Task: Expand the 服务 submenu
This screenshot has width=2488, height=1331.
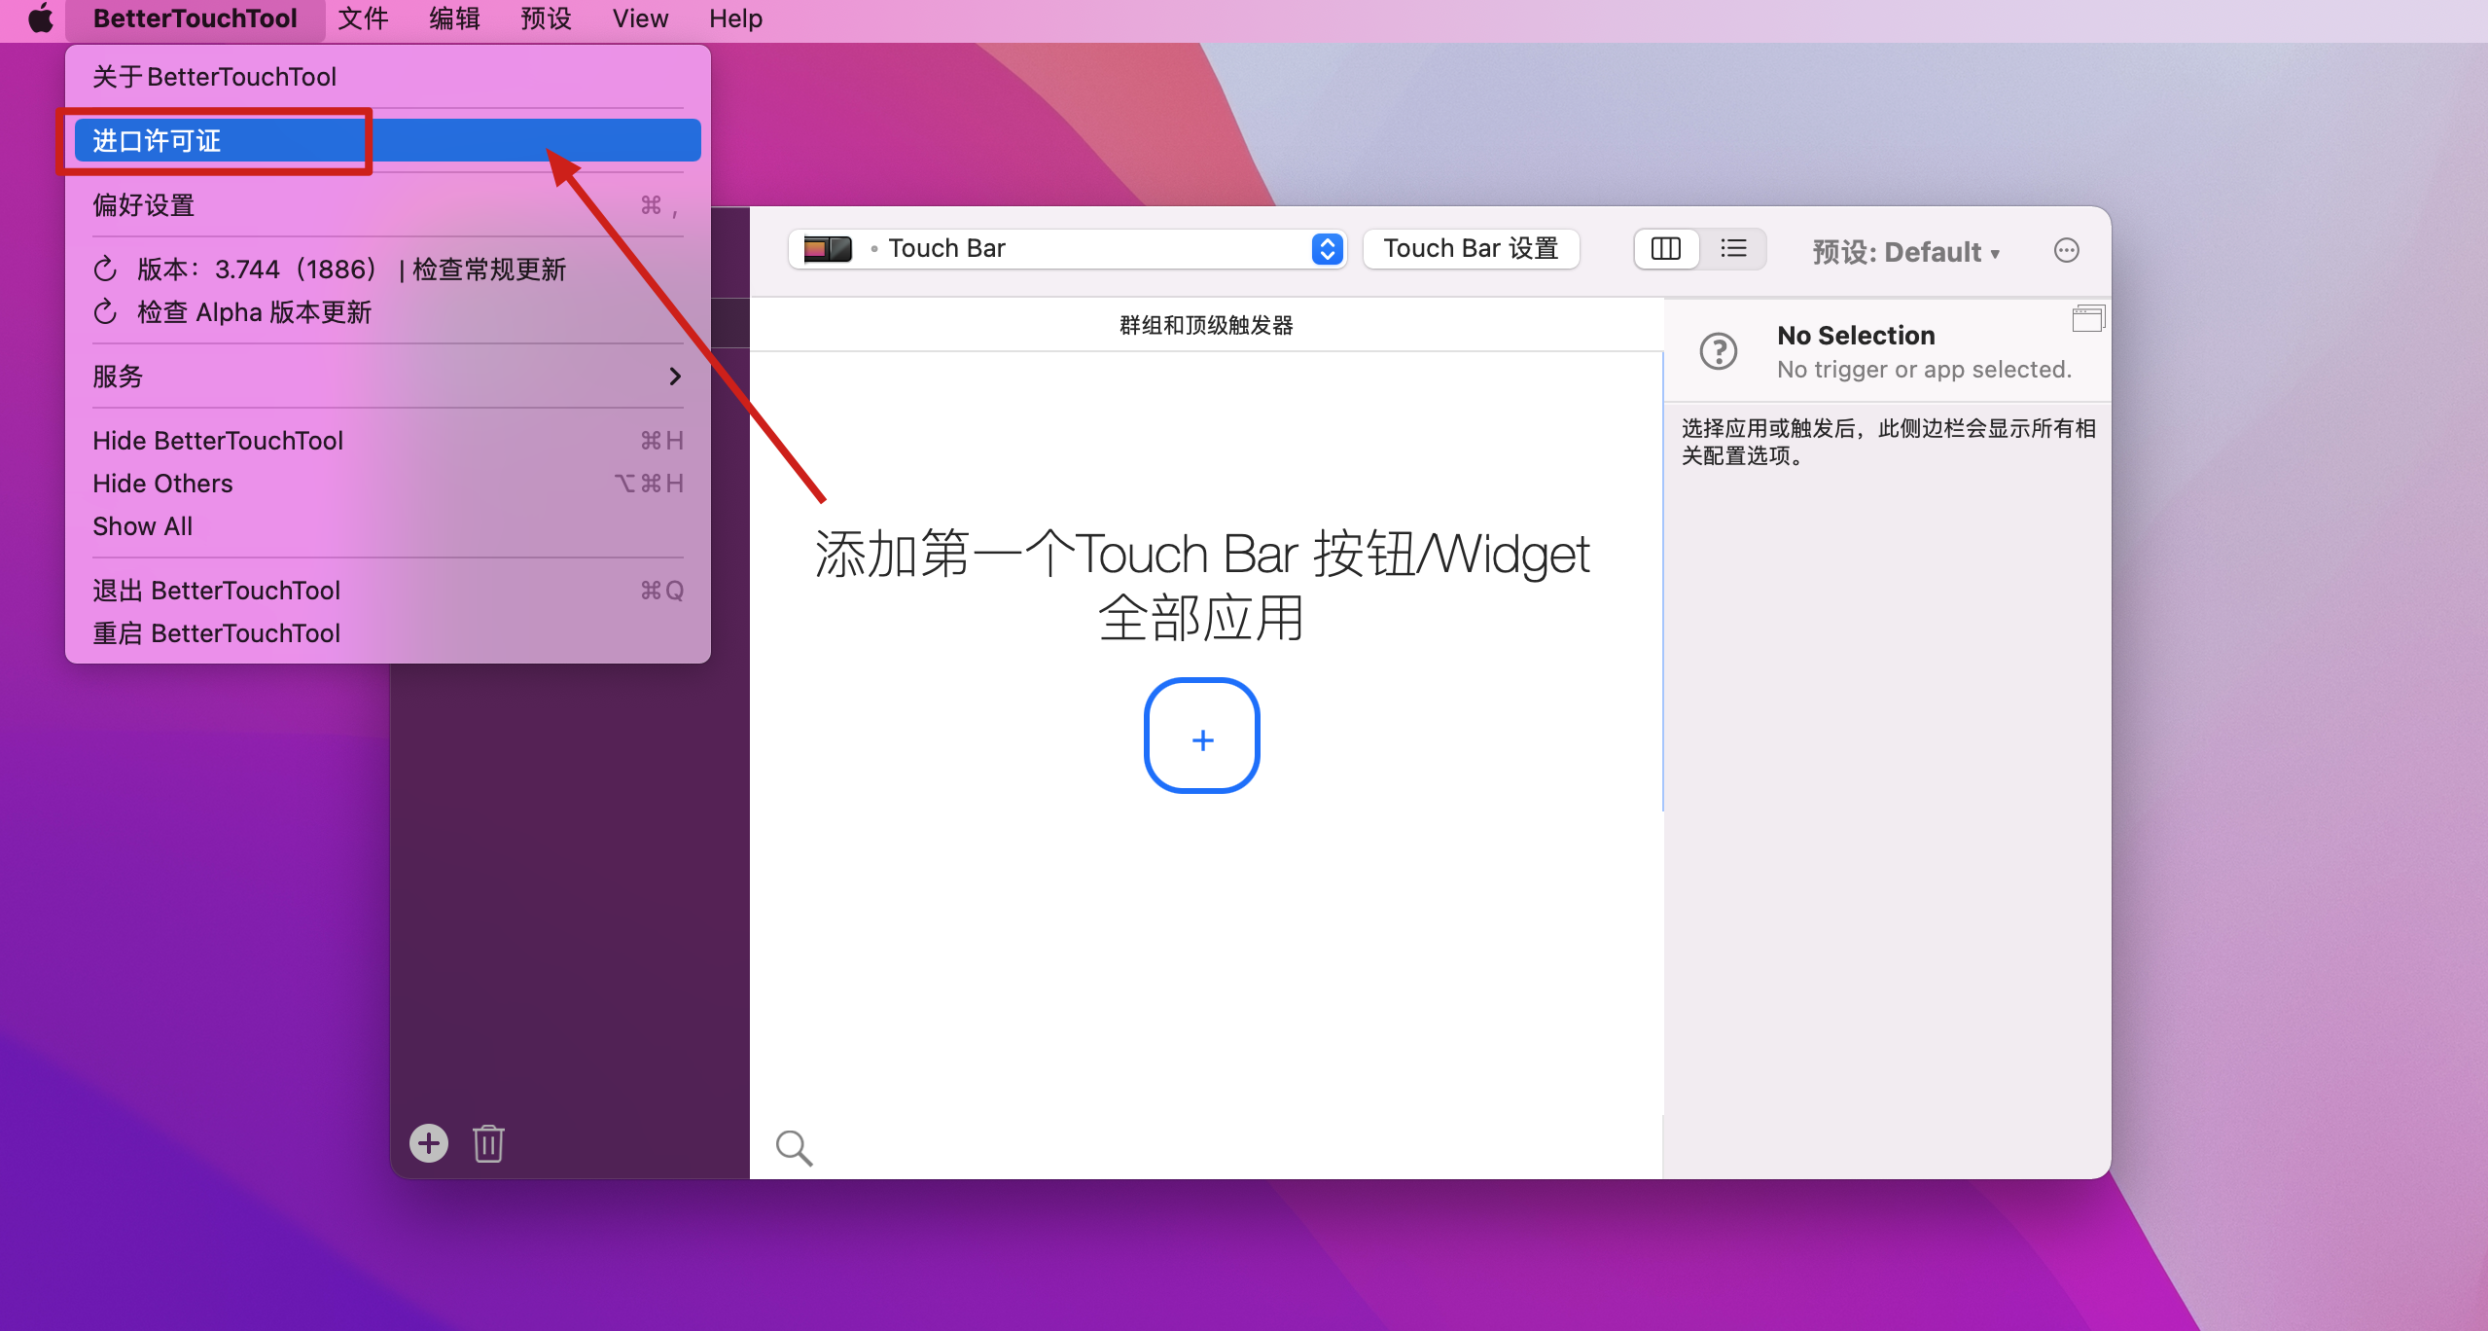Action: click(387, 377)
